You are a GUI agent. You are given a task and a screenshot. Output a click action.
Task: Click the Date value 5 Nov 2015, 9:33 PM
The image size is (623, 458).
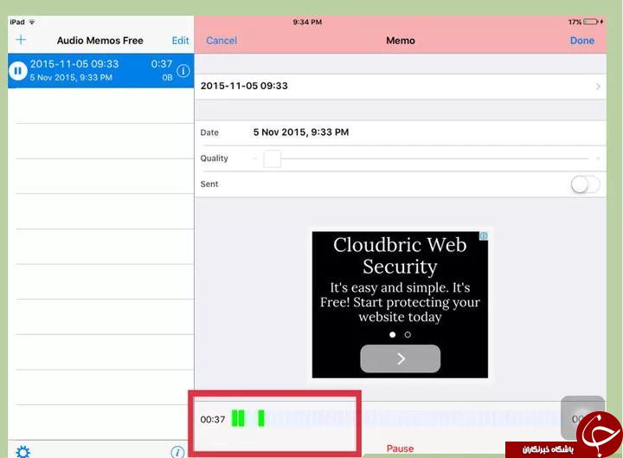(301, 132)
